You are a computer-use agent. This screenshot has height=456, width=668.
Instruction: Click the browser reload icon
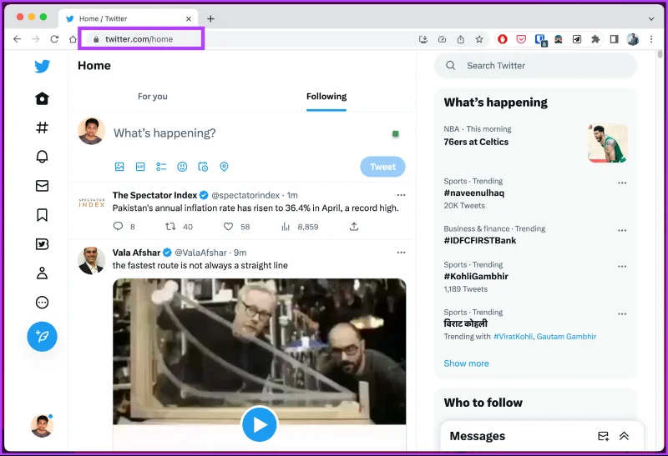(x=54, y=39)
